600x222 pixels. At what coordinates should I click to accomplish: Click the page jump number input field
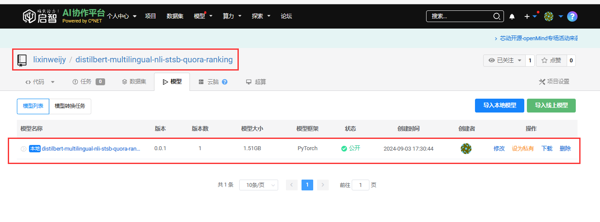click(x=360, y=185)
